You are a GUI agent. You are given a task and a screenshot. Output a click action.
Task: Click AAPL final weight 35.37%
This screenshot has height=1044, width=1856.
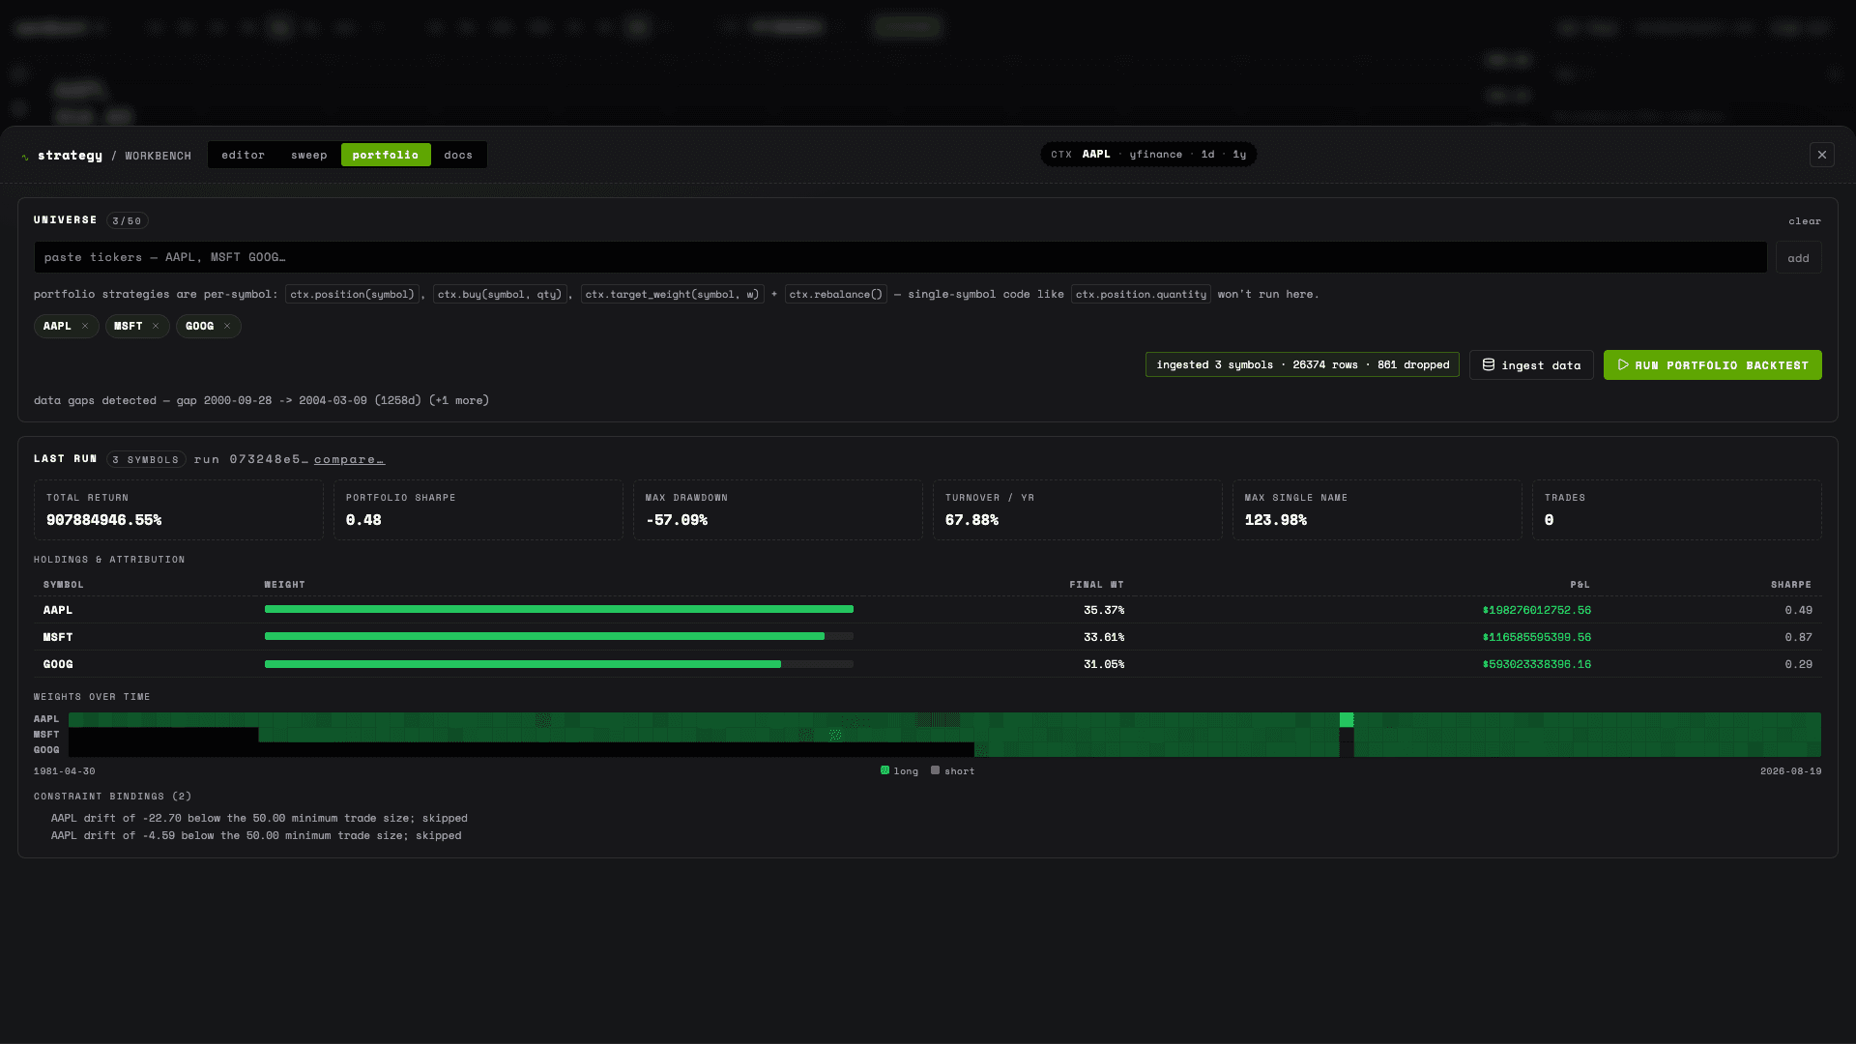point(1103,610)
